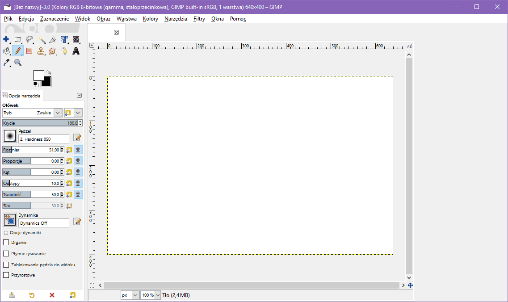Open the Warstwa menu
This screenshot has width=508, height=302.
coord(126,19)
